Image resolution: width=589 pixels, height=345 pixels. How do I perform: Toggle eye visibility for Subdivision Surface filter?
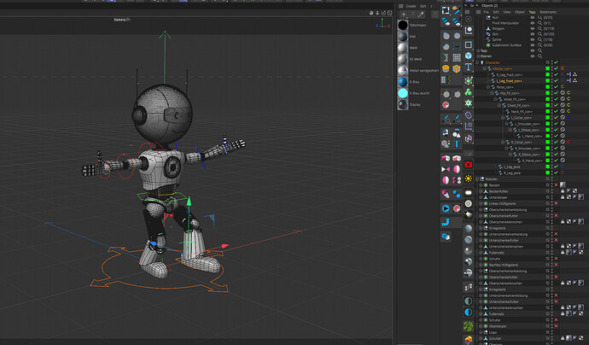pos(533,44)
